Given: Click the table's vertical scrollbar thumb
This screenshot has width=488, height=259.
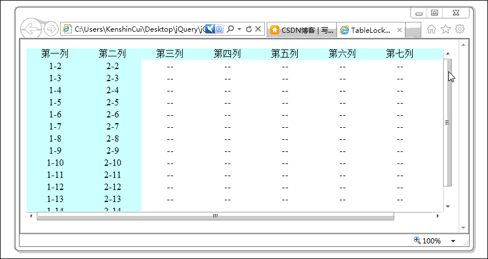Looking at the screenshot, I should (448, 122).
